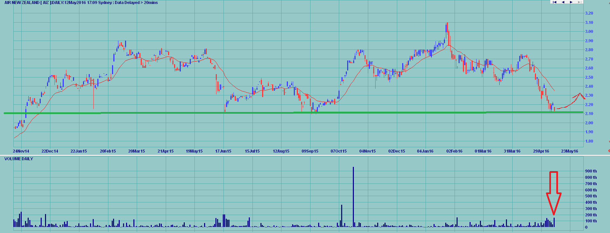Select the 22Dec14 date label
The width and height of the screenshot is (610, 233).
click(50, 151)
